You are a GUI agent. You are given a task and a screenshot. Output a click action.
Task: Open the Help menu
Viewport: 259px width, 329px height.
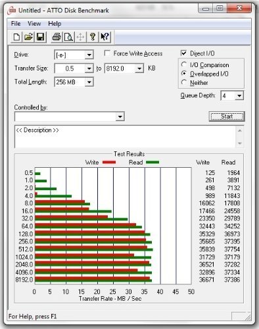[x=55, y=24]
